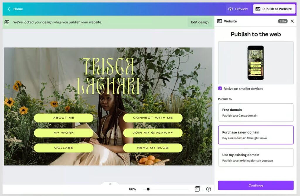Screen dimensions: 300x196
Task: Adjust the 66% zoom slider
Action: 148,189
